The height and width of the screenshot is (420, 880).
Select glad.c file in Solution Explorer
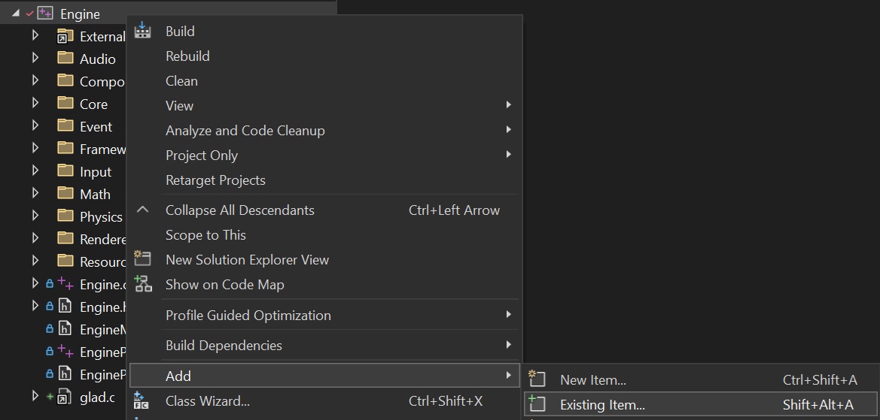coord(97,397)
